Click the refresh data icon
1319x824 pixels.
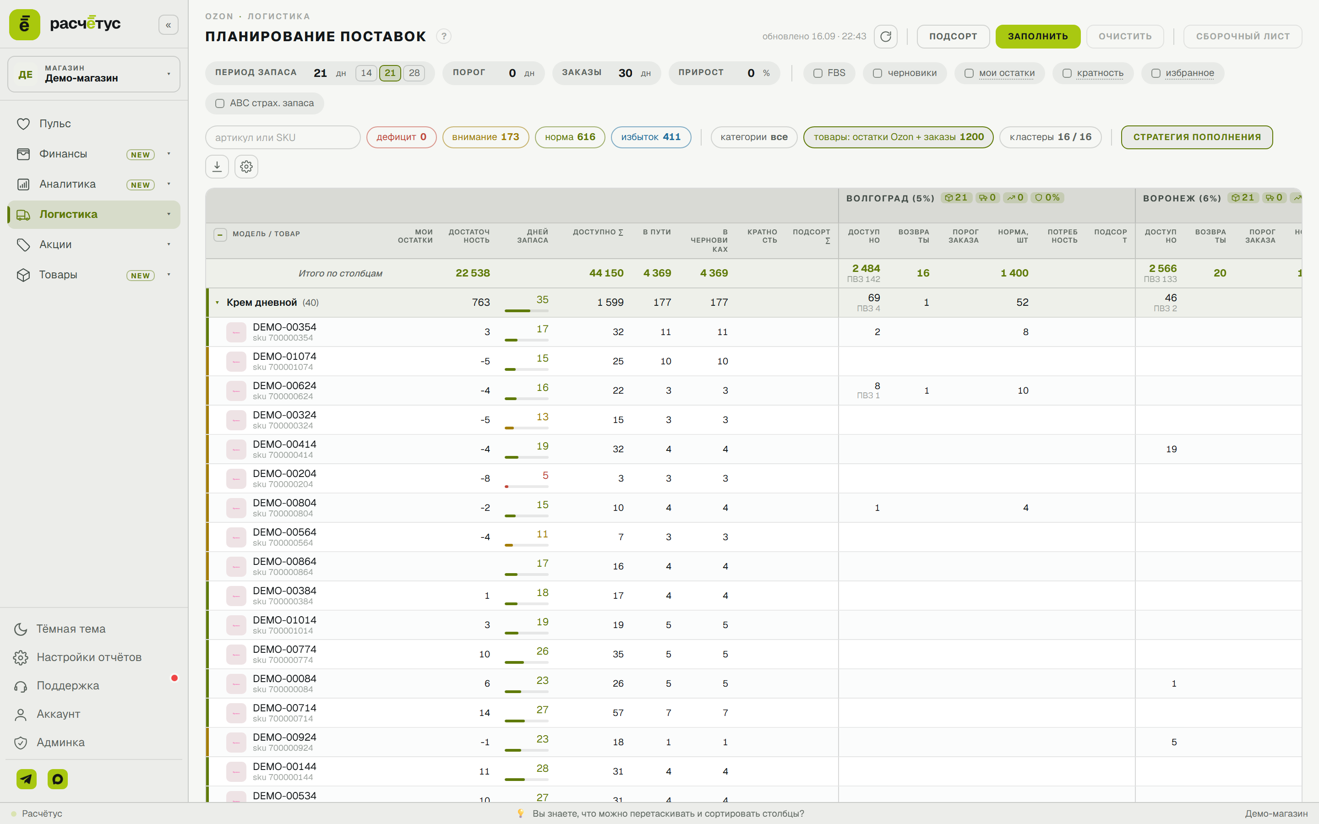pyautogui.click(x=885, y=37)
